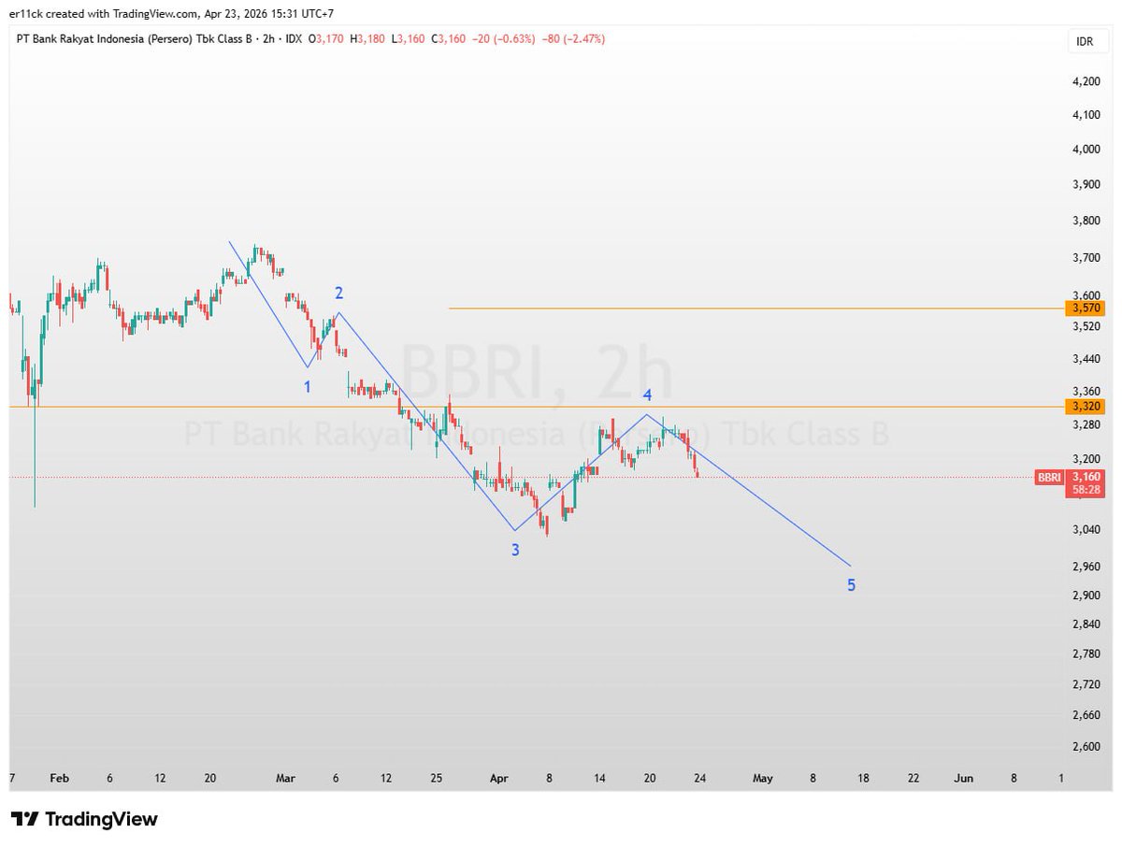The image size is (1122, 847).
Task: Click 2,960 on the price axis
Action: click(1086, 567)
